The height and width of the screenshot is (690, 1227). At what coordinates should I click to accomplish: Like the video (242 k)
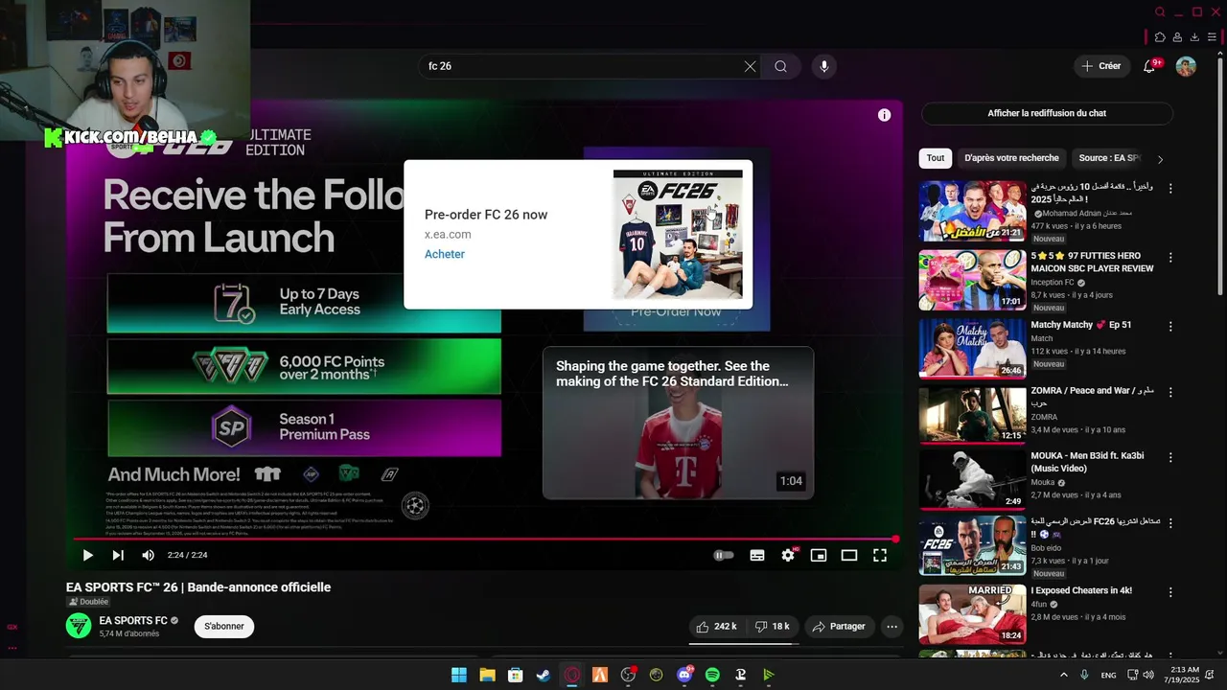[717, 627]
